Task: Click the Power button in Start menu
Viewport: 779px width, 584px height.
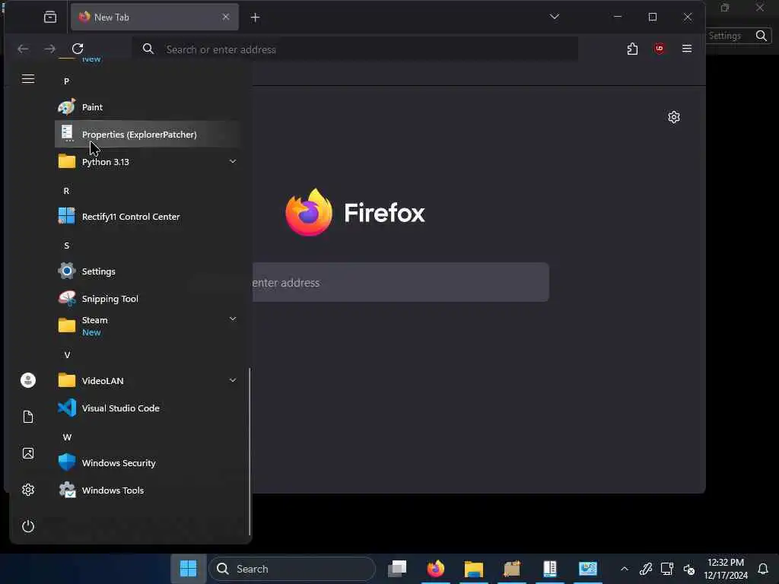Action: (x=28, y=526)
